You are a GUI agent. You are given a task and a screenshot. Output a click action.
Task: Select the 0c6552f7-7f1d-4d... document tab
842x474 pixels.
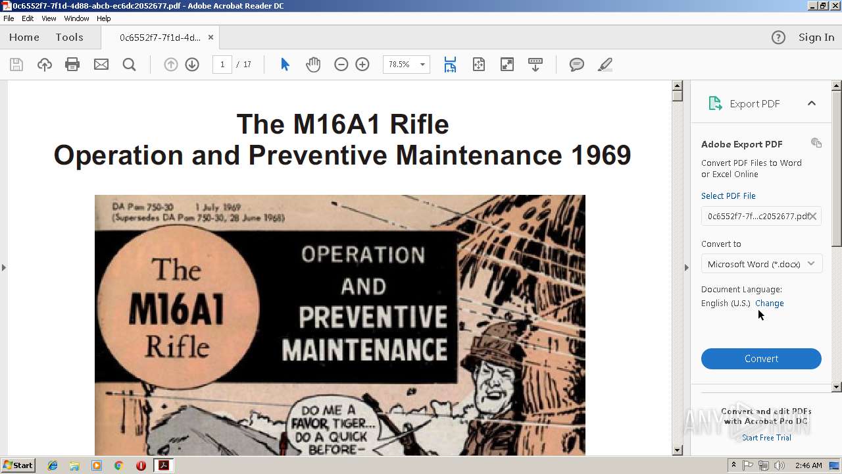point(160,38)
